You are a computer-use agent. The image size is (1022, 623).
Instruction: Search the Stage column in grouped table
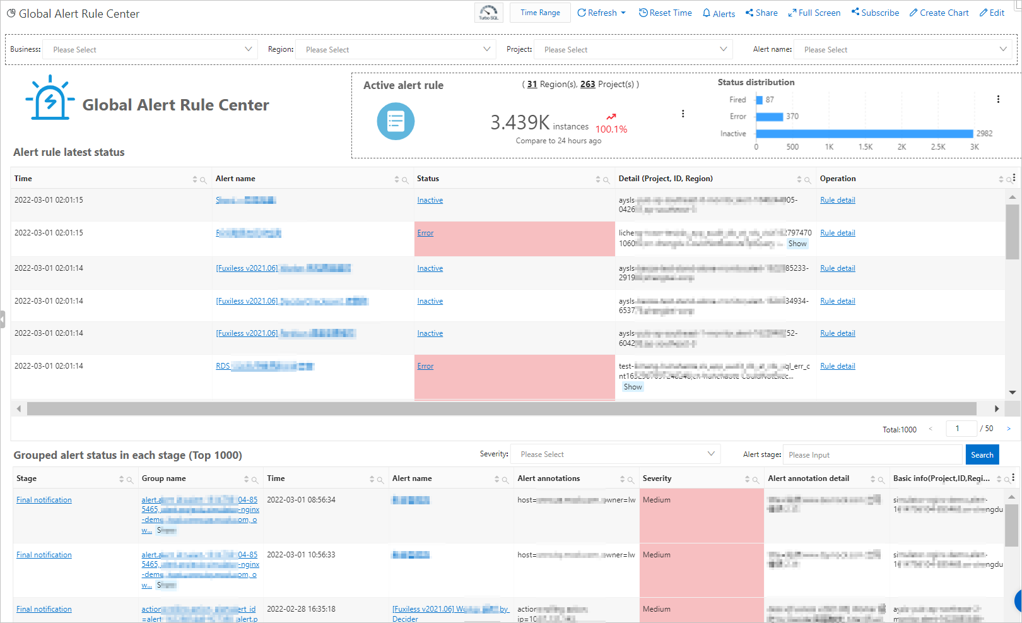(130, 480)
